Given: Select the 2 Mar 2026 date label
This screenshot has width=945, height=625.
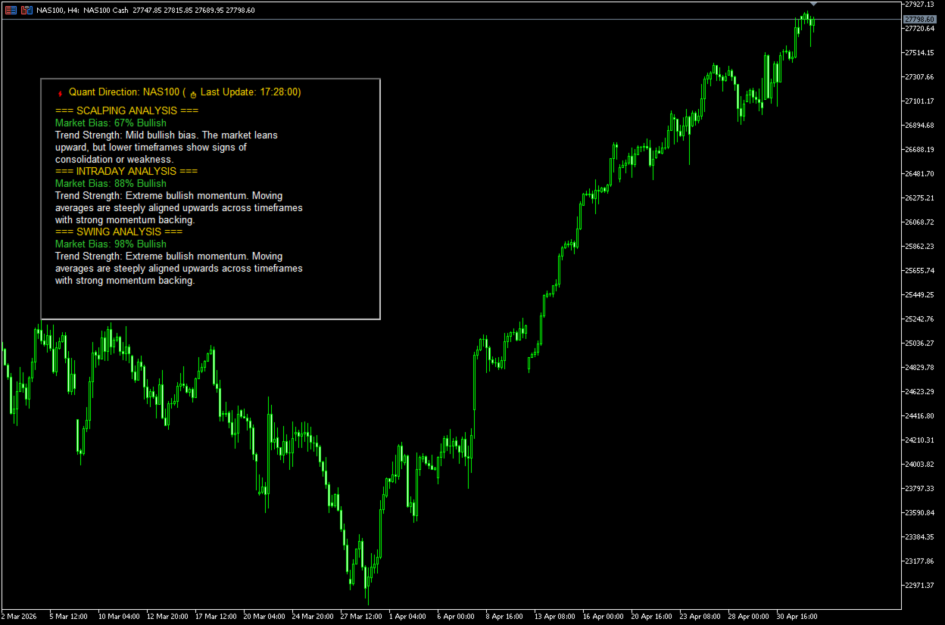Looking at the screenshot, I should (20, 616).
